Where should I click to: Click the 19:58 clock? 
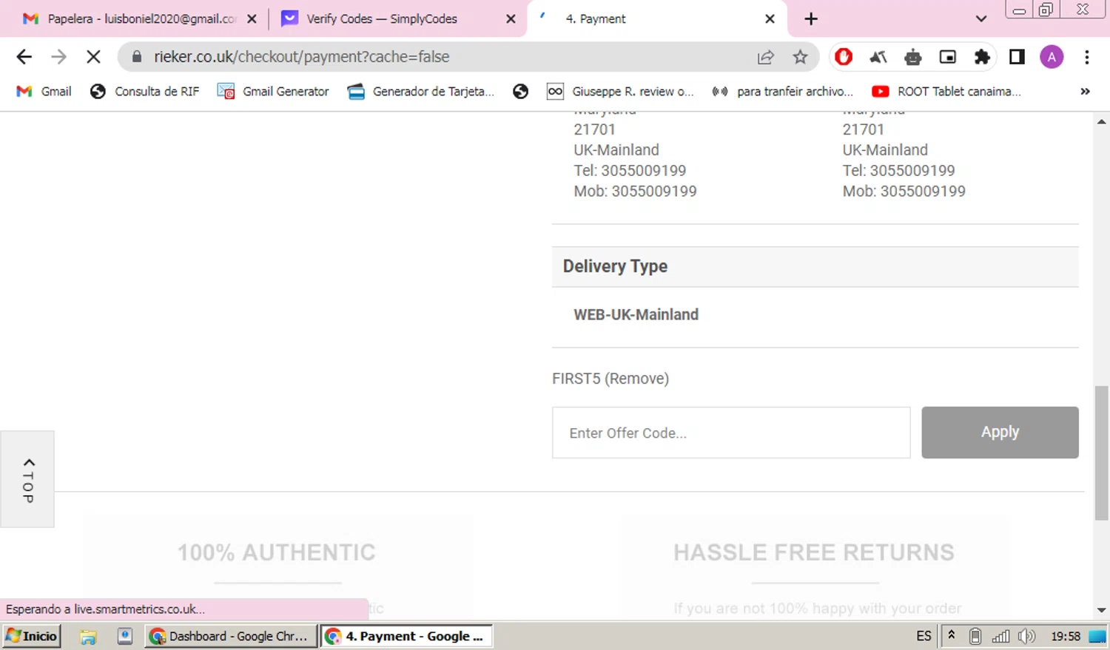pos(1066,636)
